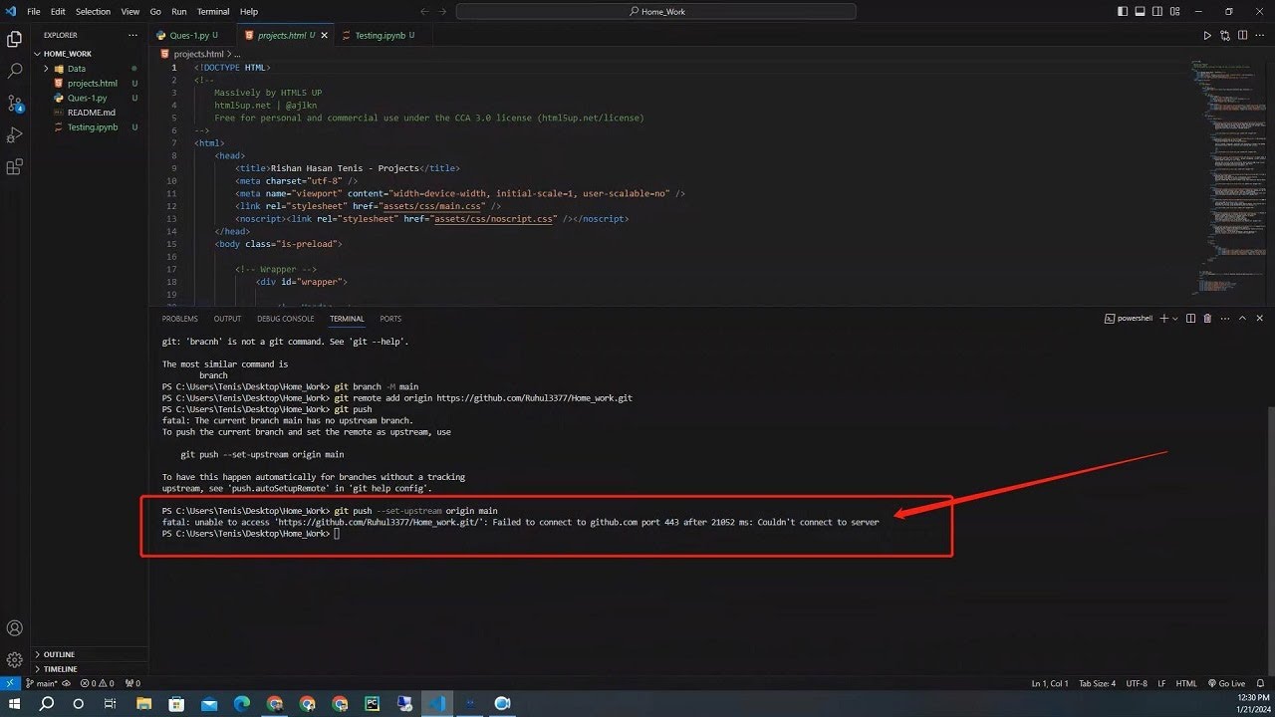The height and width of the screenshot is (717, 1275).
Task: Click the Home_Work command center search box
Action: tap(656, 11)
